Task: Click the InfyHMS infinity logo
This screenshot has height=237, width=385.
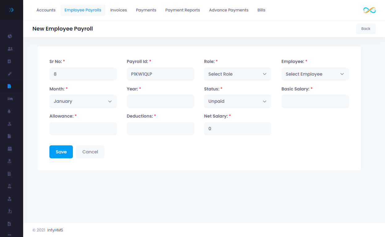Action: pos(369,10)
